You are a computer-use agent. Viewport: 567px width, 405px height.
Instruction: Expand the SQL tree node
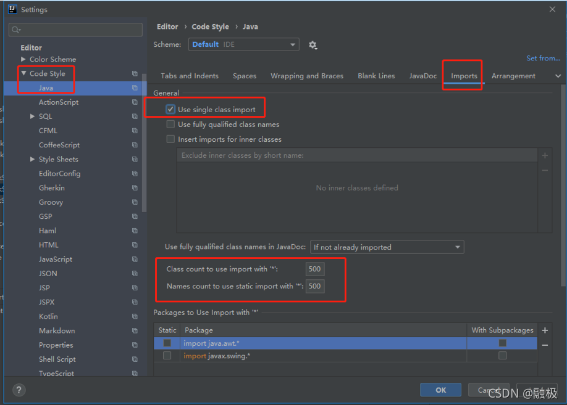[x=32, y=117]
